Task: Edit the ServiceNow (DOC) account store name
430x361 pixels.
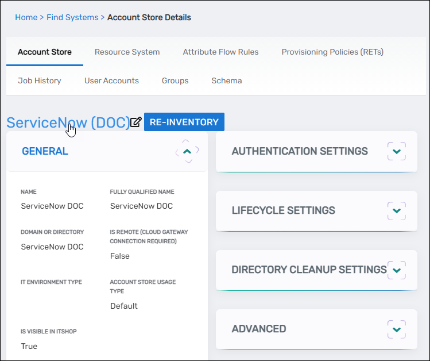Action: coord(136,122)
